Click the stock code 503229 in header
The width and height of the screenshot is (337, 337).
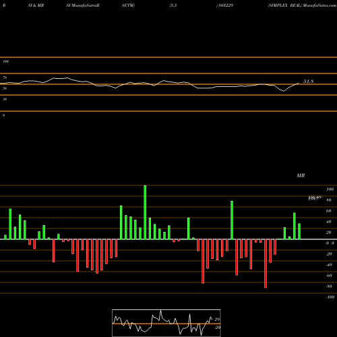tap(225, 5)
